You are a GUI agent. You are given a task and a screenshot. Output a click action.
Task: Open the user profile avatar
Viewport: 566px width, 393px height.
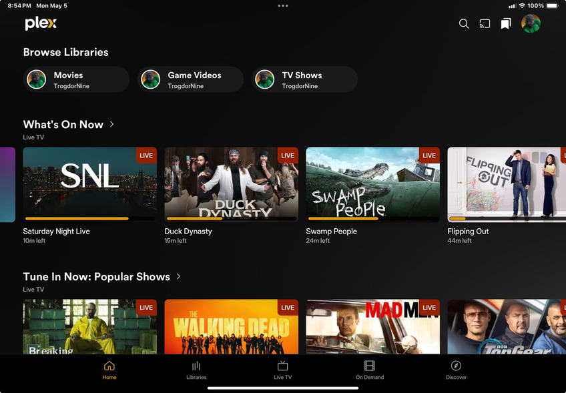[x=531, y=23]
